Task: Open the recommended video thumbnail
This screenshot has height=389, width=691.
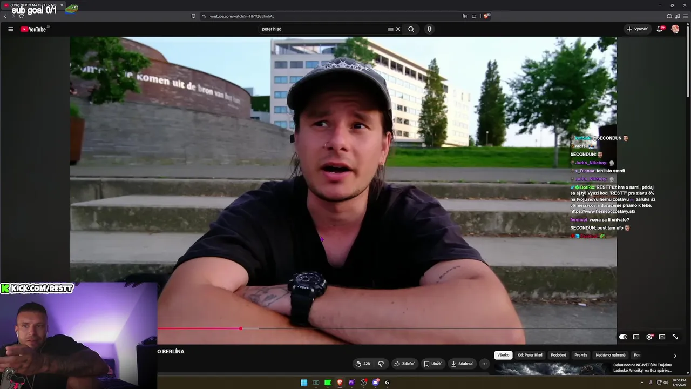Action: point(552,368)
